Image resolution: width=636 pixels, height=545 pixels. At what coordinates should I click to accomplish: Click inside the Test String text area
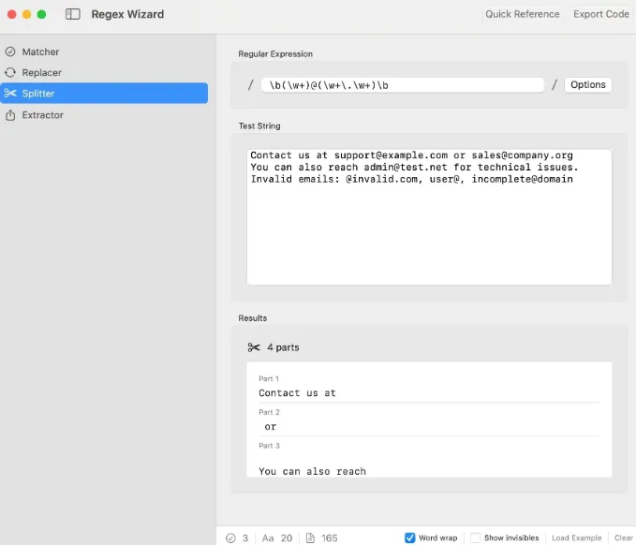pos(429,217)
